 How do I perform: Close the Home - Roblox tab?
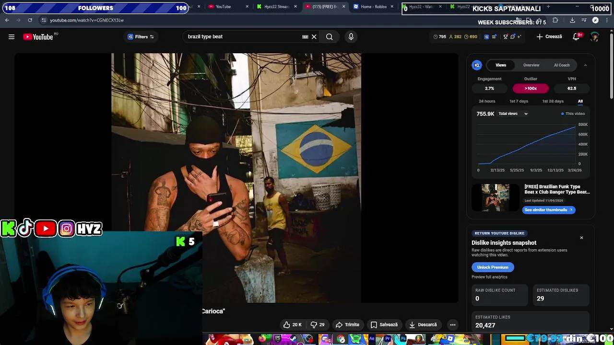click(x=392, y=7)
